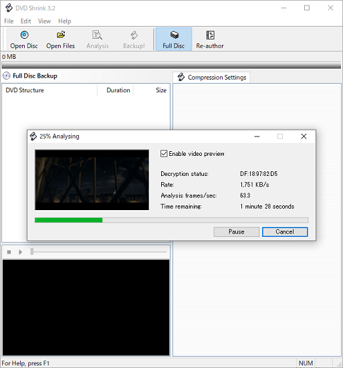343x368 pixels.
Task: Click the Backup! toolbar icon
Action: (134, 35)
